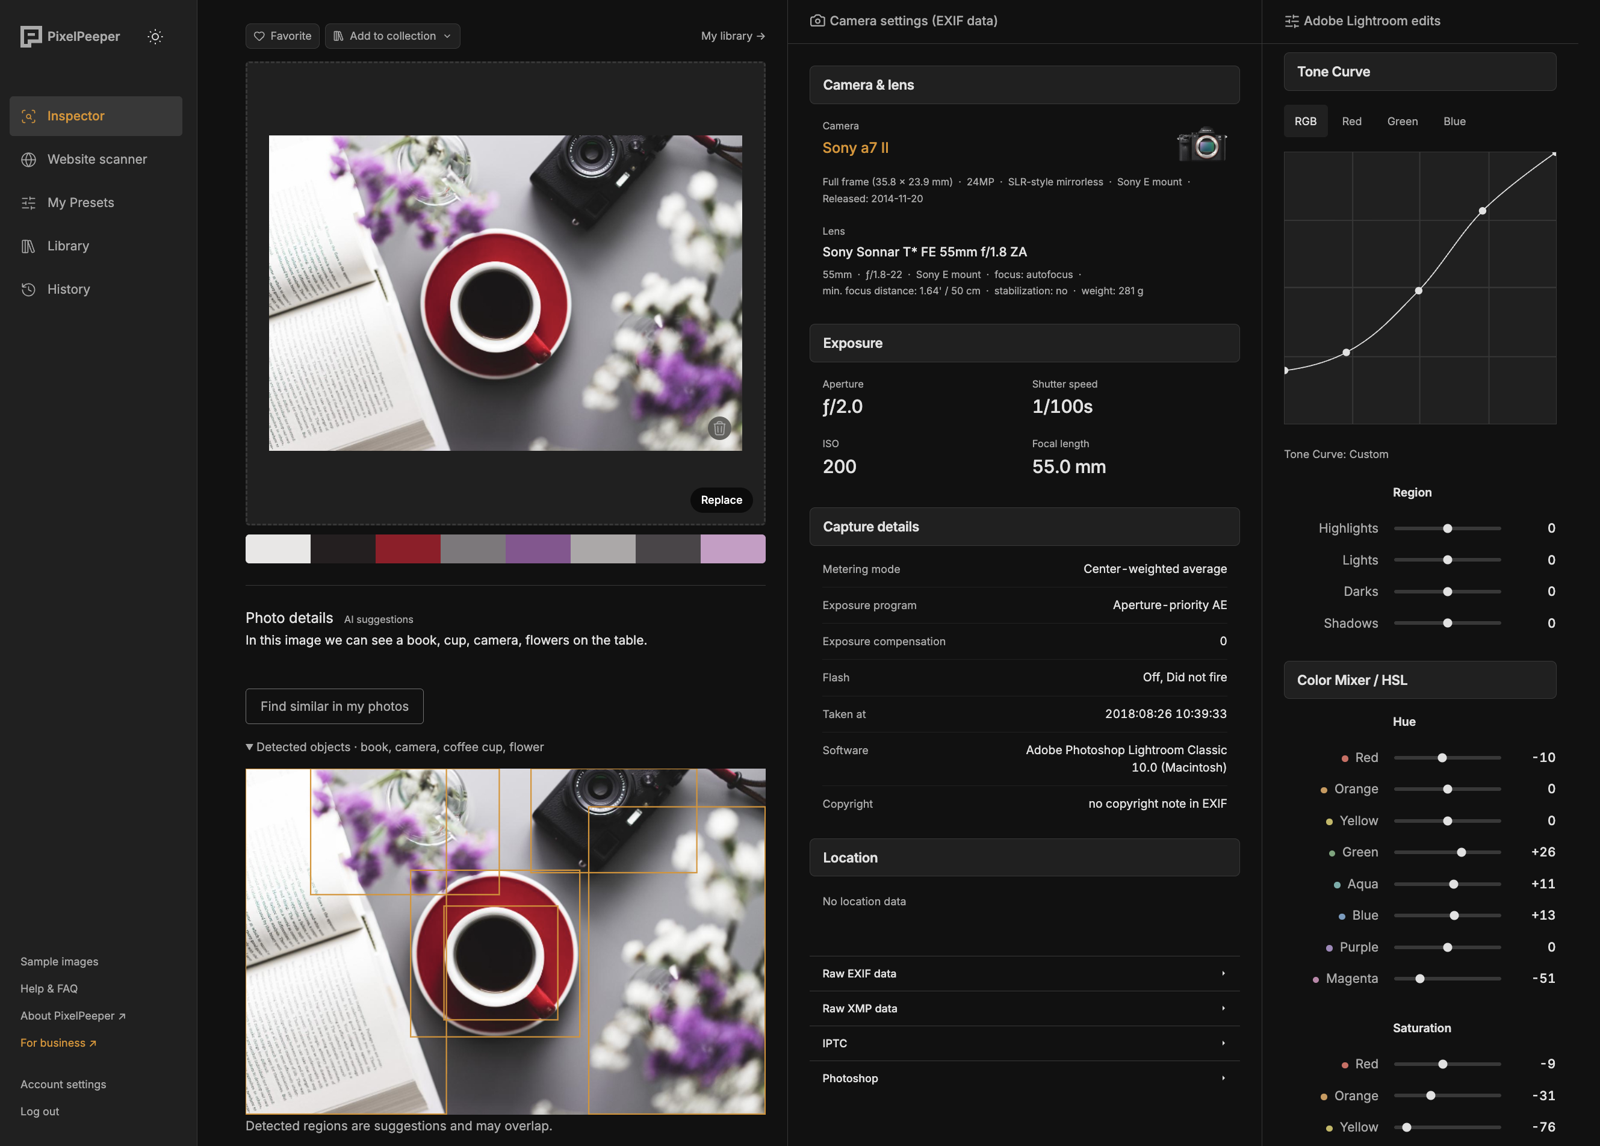Viewport: 1600px width, 1146px height.
Task: Click the PixelPeeper logo icon
Action: [31, 36]
